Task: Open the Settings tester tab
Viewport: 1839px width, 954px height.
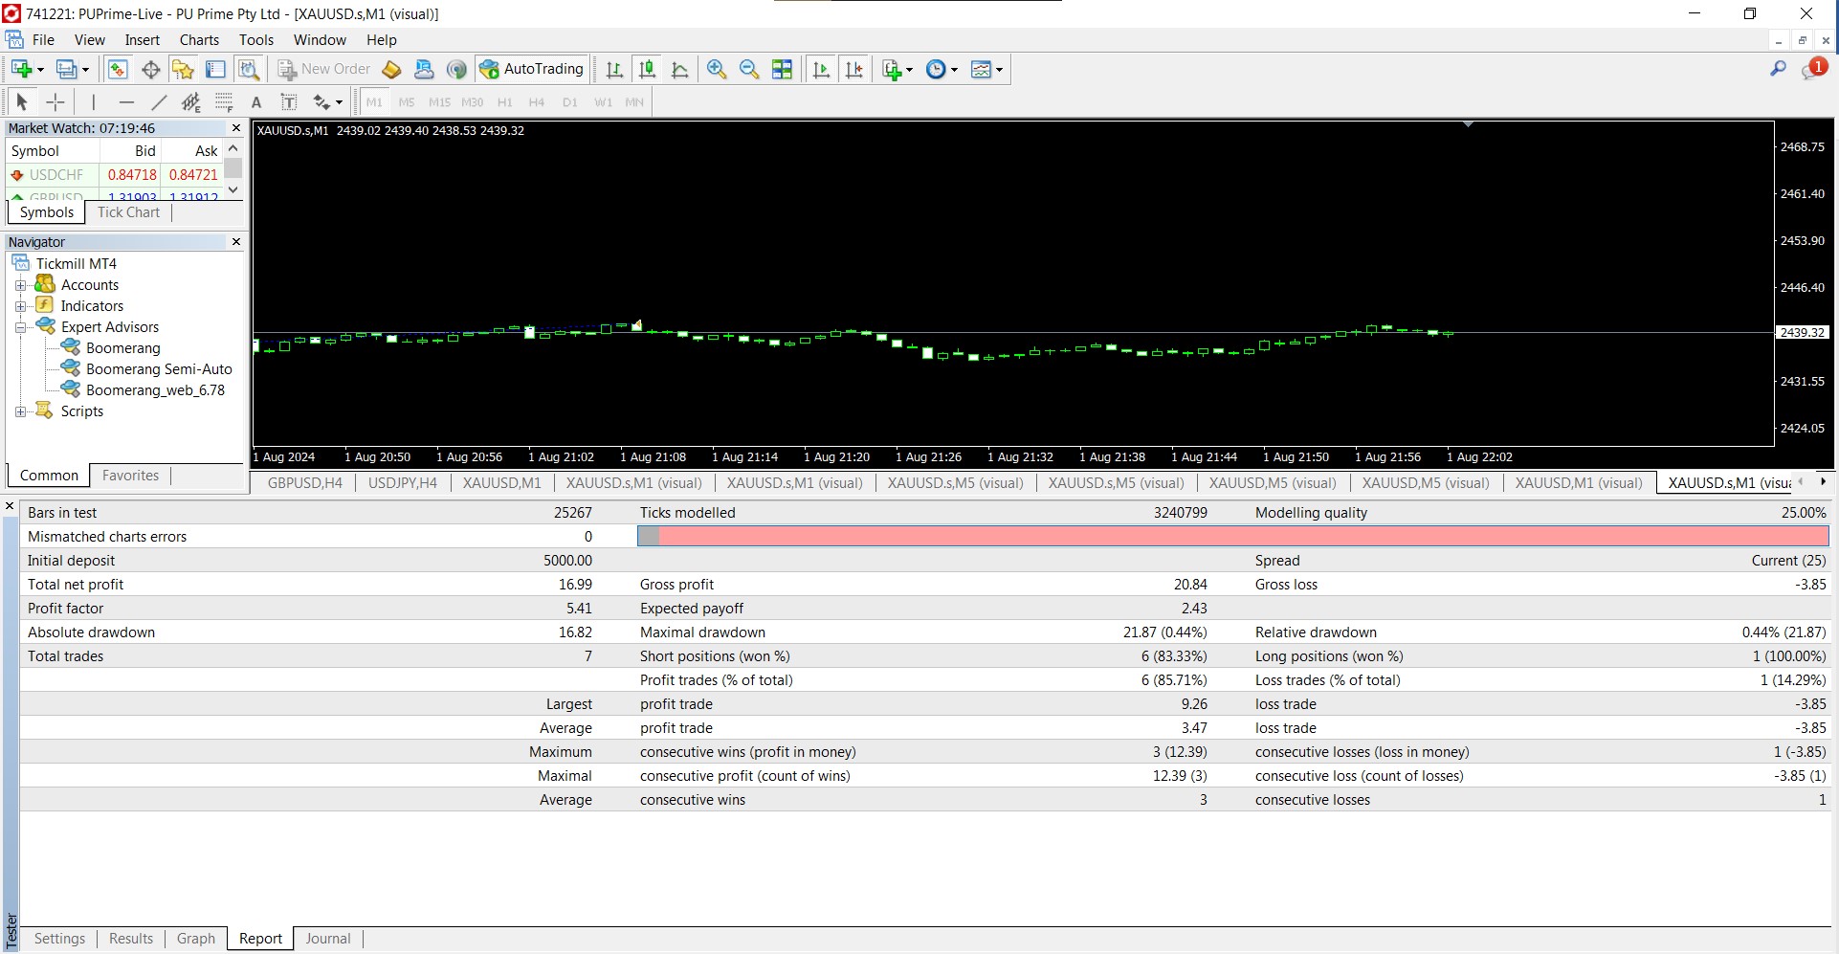Action: coord(59,939)
